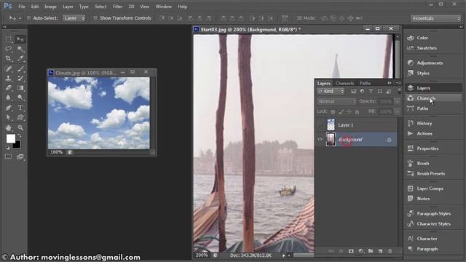This screenshot has width=466, height=262.
Task: Select the Move tool
Action: 20,39
